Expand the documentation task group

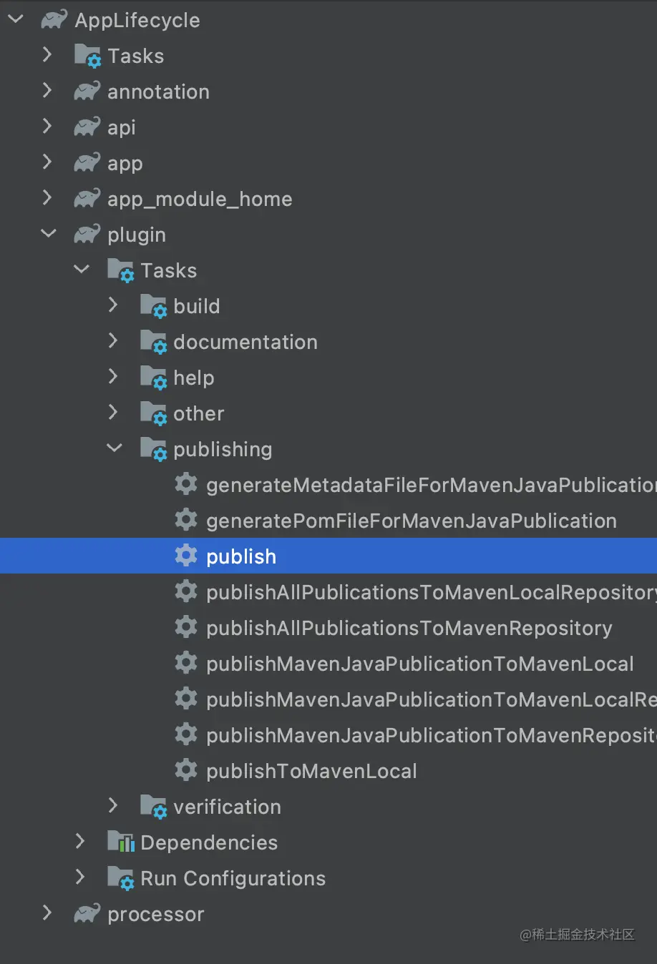click(113, 340)
